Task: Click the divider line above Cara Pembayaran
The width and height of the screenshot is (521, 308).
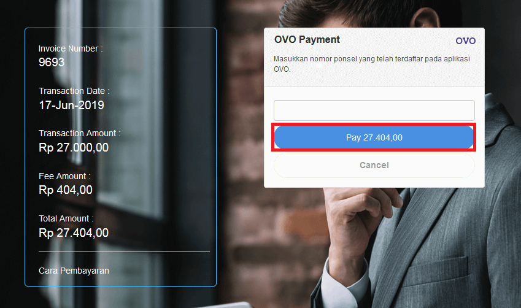Action: tap(125, 252)
